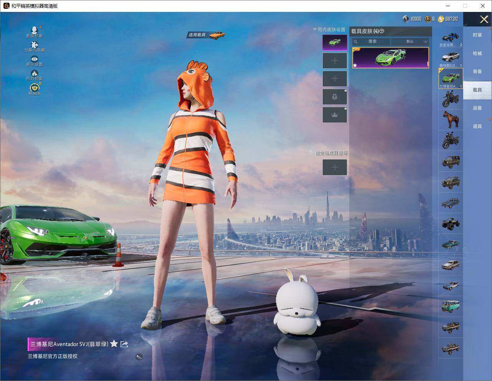Share the Aventador SVJ via share icon
This screenshot has height=381, width=492.
tap(124, 344)
